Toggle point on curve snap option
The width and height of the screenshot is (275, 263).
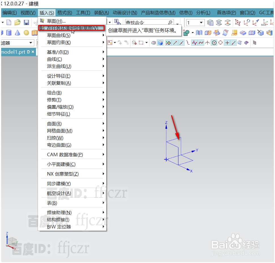(x=234, y=43)
